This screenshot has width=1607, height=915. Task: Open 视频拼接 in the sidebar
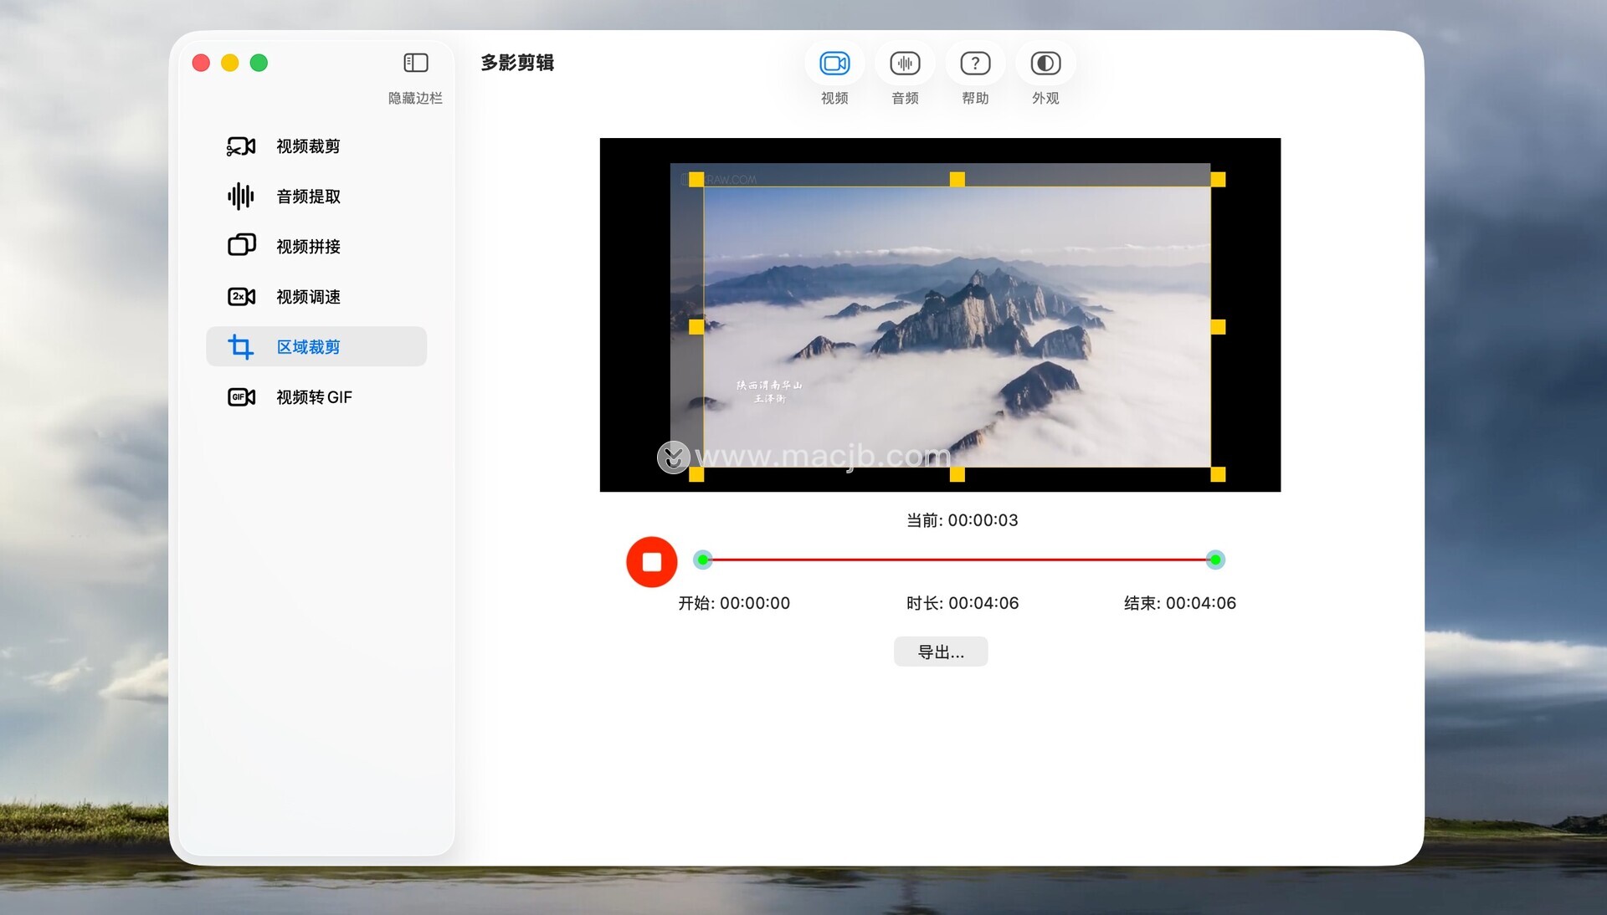(x=308, y=247)
